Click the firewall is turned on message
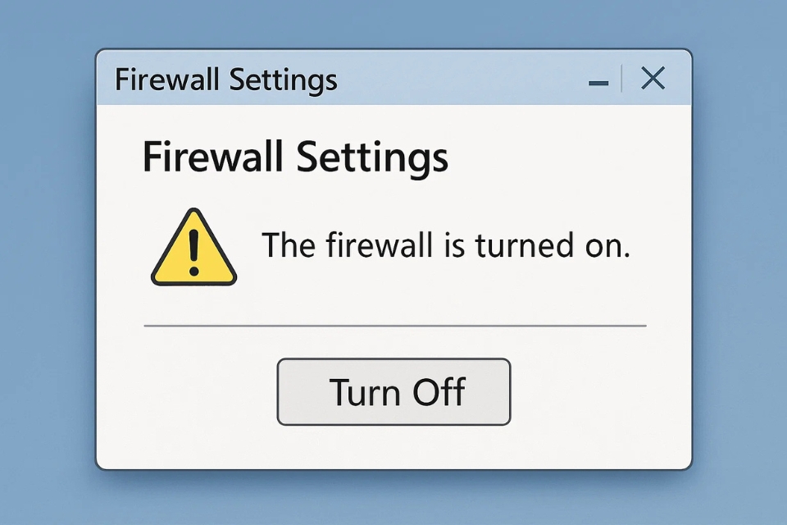 coord(446,245)
